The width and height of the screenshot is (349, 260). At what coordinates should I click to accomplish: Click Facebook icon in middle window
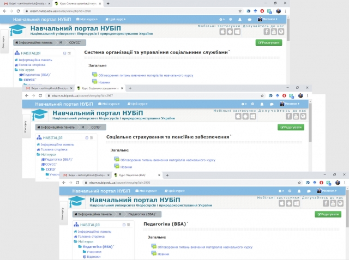[x=288, y=116]
